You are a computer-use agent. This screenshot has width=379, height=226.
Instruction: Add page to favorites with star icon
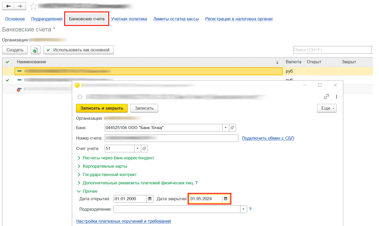33,6
